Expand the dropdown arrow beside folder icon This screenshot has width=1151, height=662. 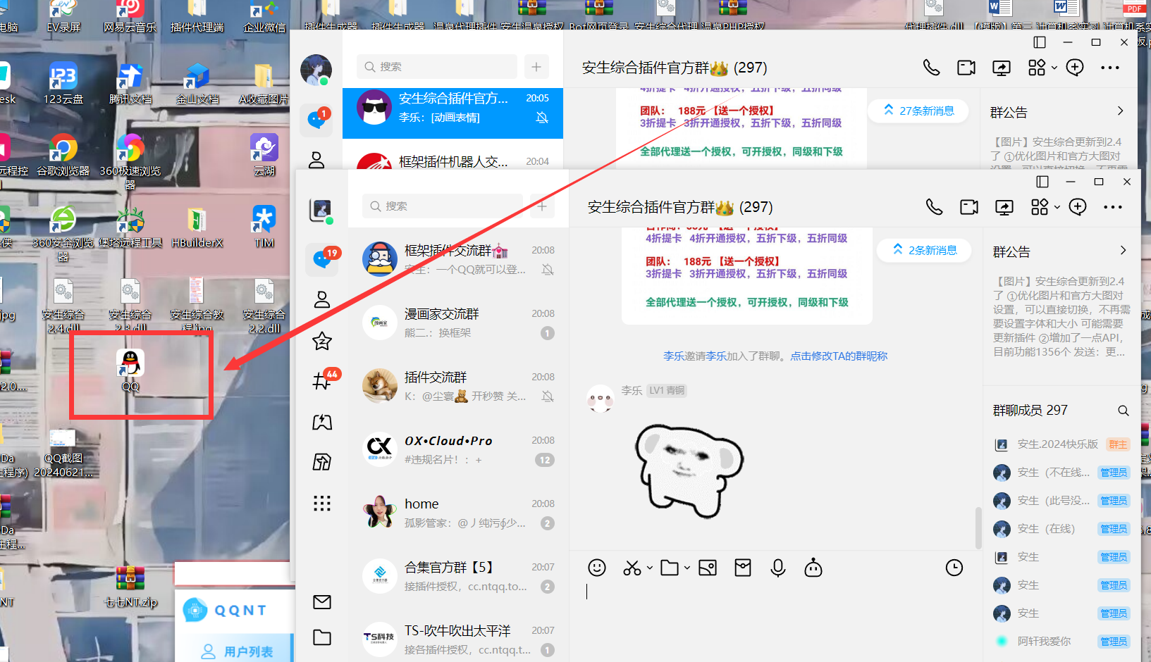(x=687, y=568)
